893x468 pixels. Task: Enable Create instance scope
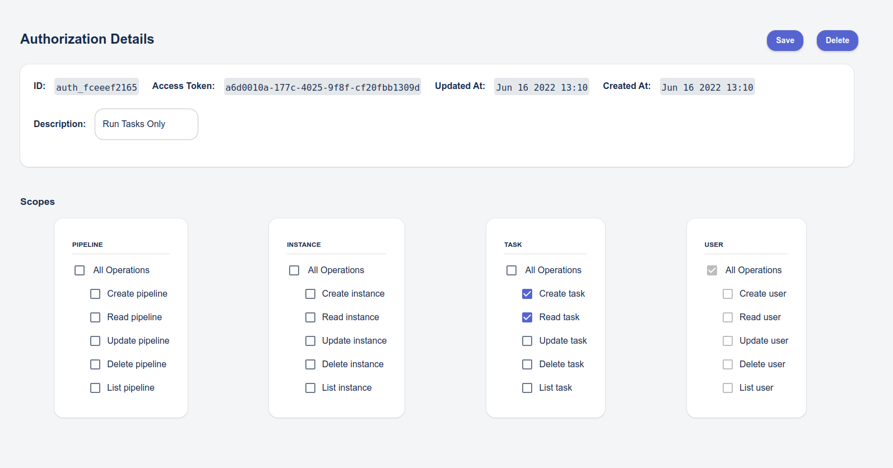point(310,294)
